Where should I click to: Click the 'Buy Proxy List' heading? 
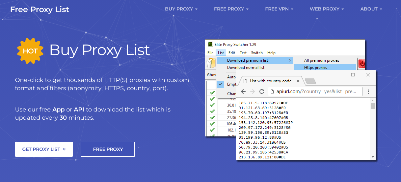tap(99, 50)
